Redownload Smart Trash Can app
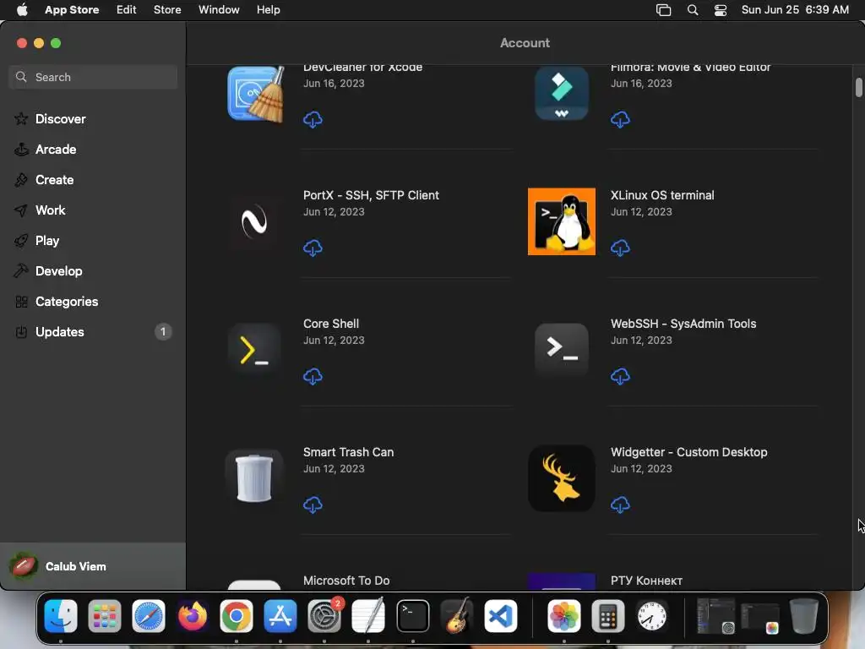 (x=313, y=505)
